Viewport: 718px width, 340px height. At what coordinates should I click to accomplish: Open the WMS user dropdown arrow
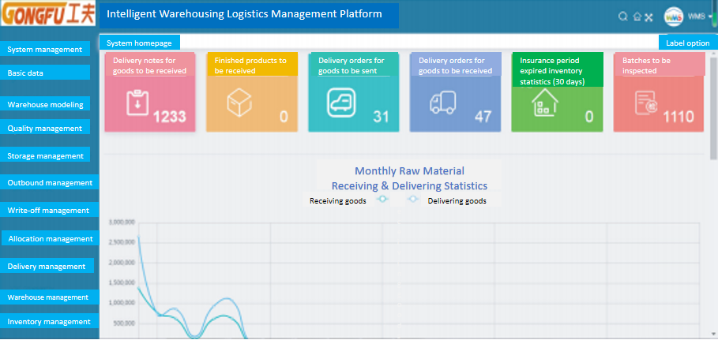710,17
